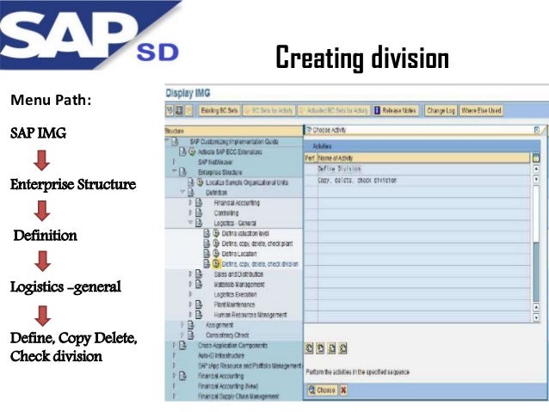Click execute icon for Define, copy, delete, check plant
The height and width of the screenshot is (412, 549).
tap(216, 243)
